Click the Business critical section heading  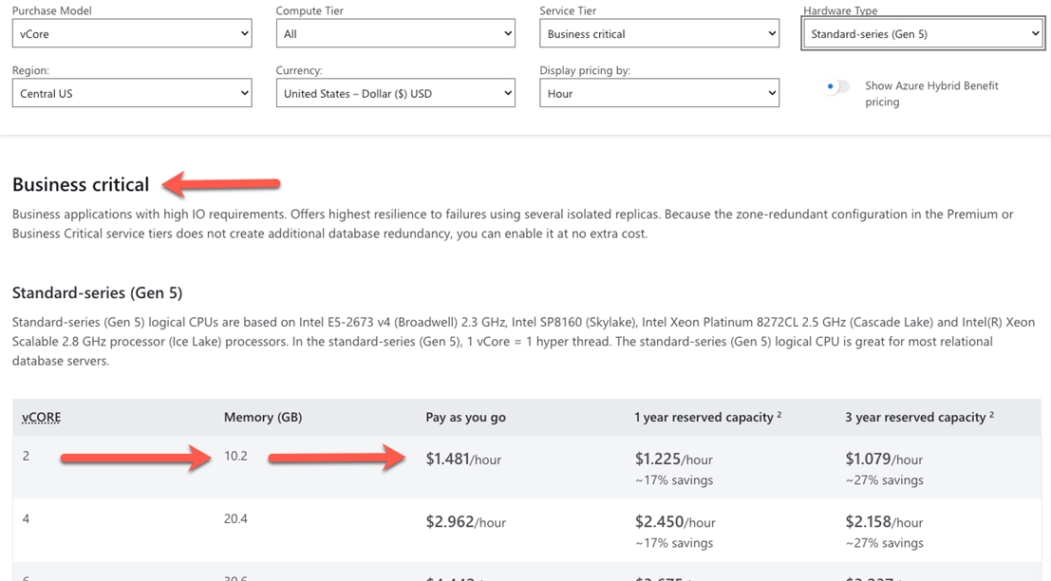81,184
